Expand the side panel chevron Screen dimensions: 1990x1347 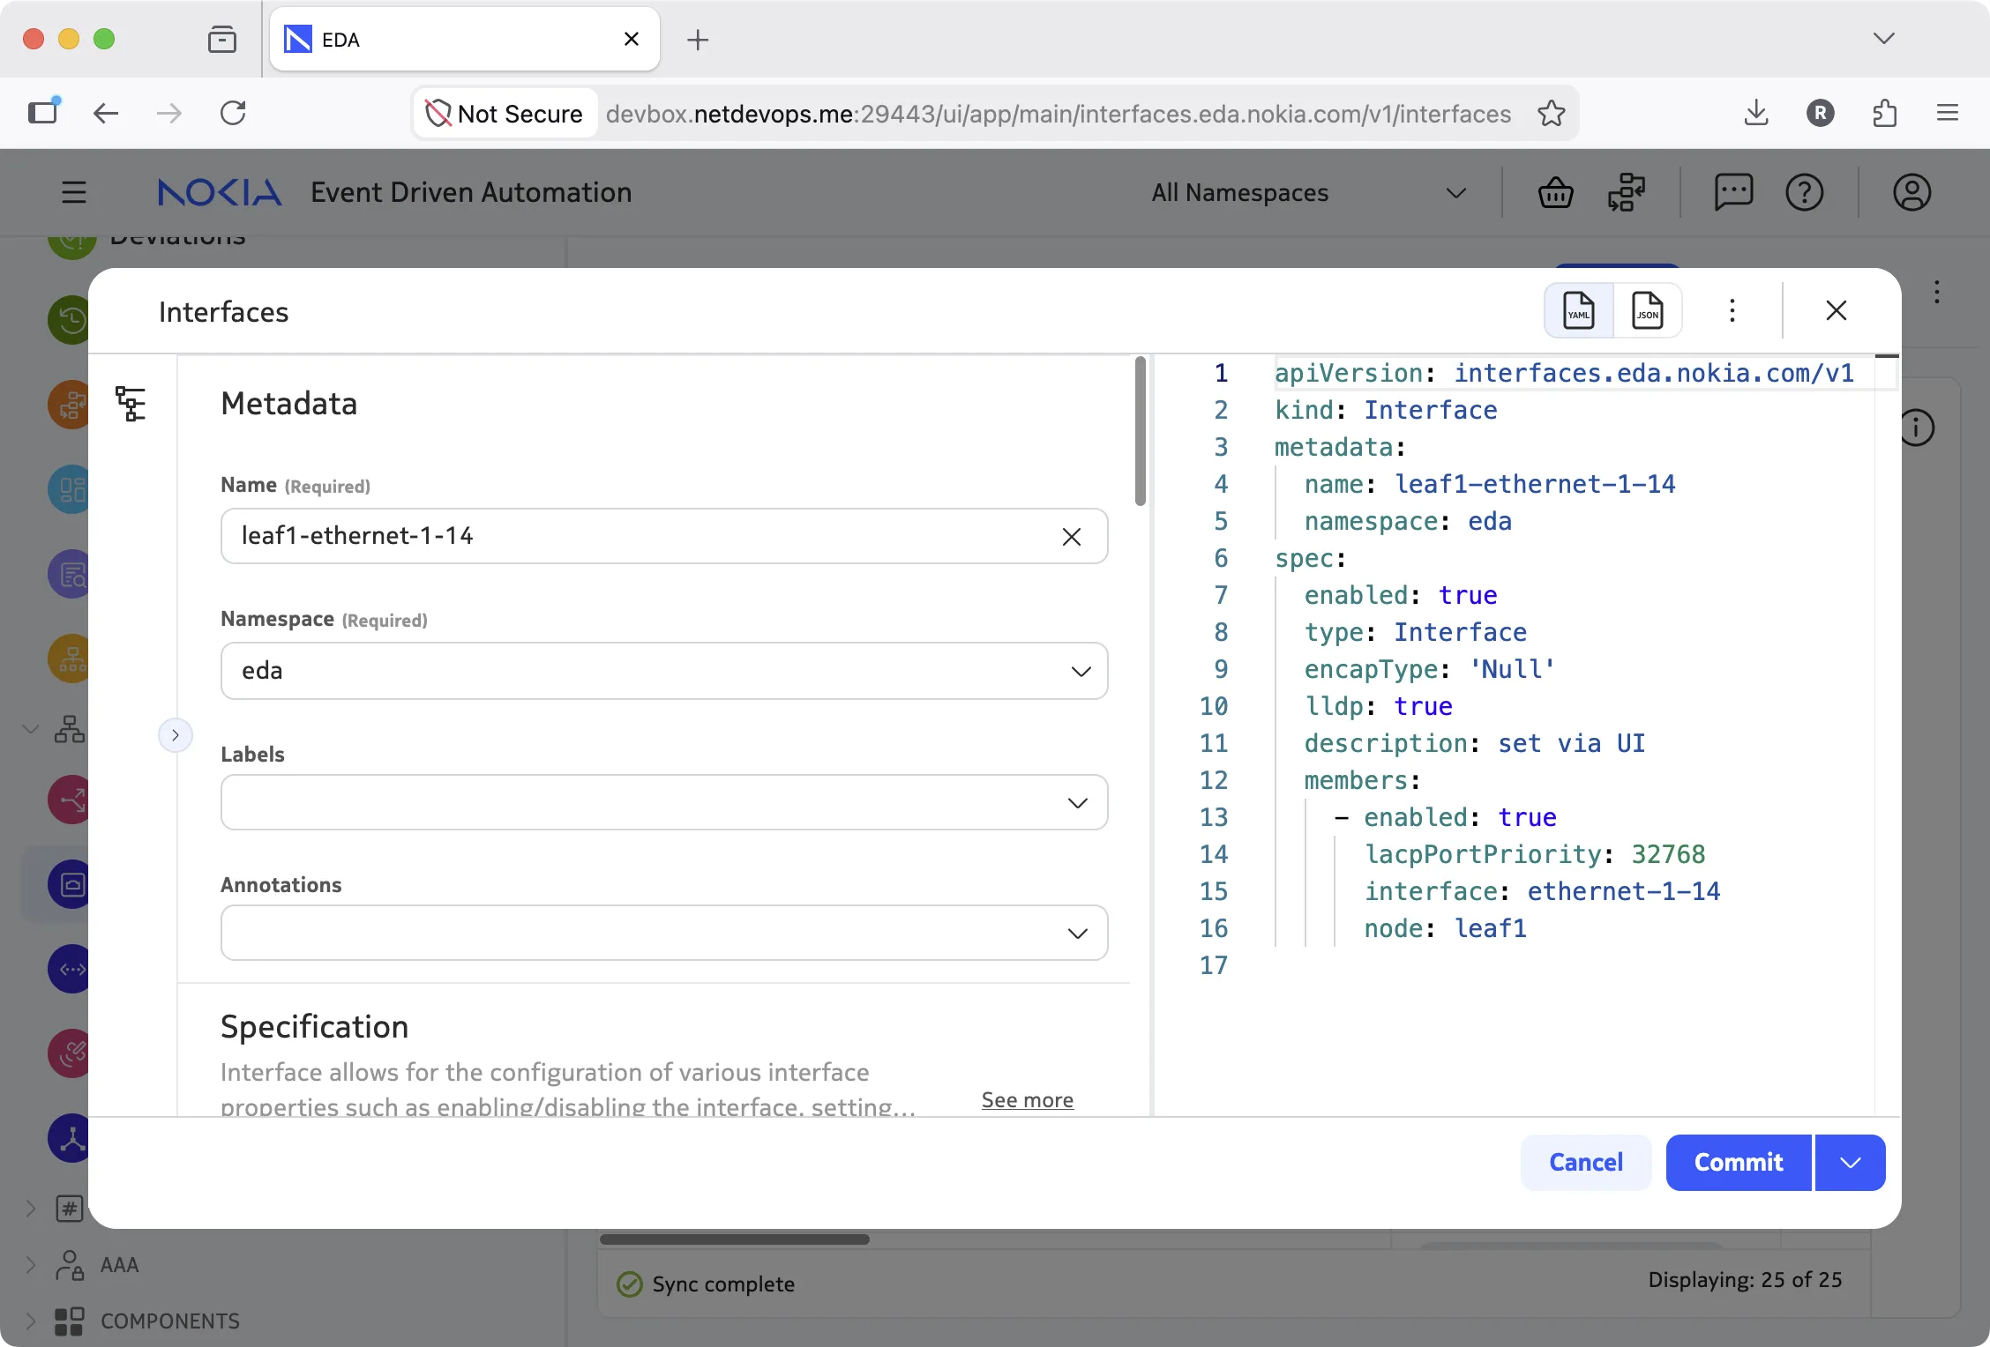176,735
